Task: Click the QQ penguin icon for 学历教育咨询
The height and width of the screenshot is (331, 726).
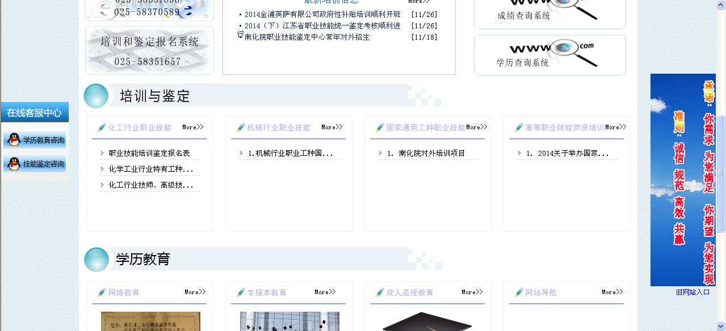Action: point(14,140)
